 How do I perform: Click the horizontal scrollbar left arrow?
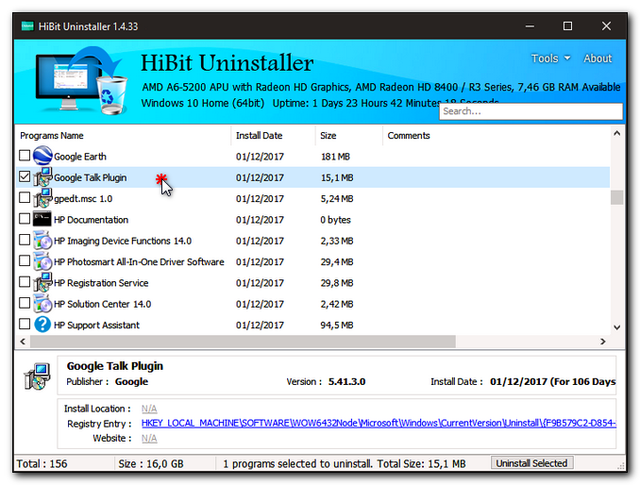click(23, 342)
